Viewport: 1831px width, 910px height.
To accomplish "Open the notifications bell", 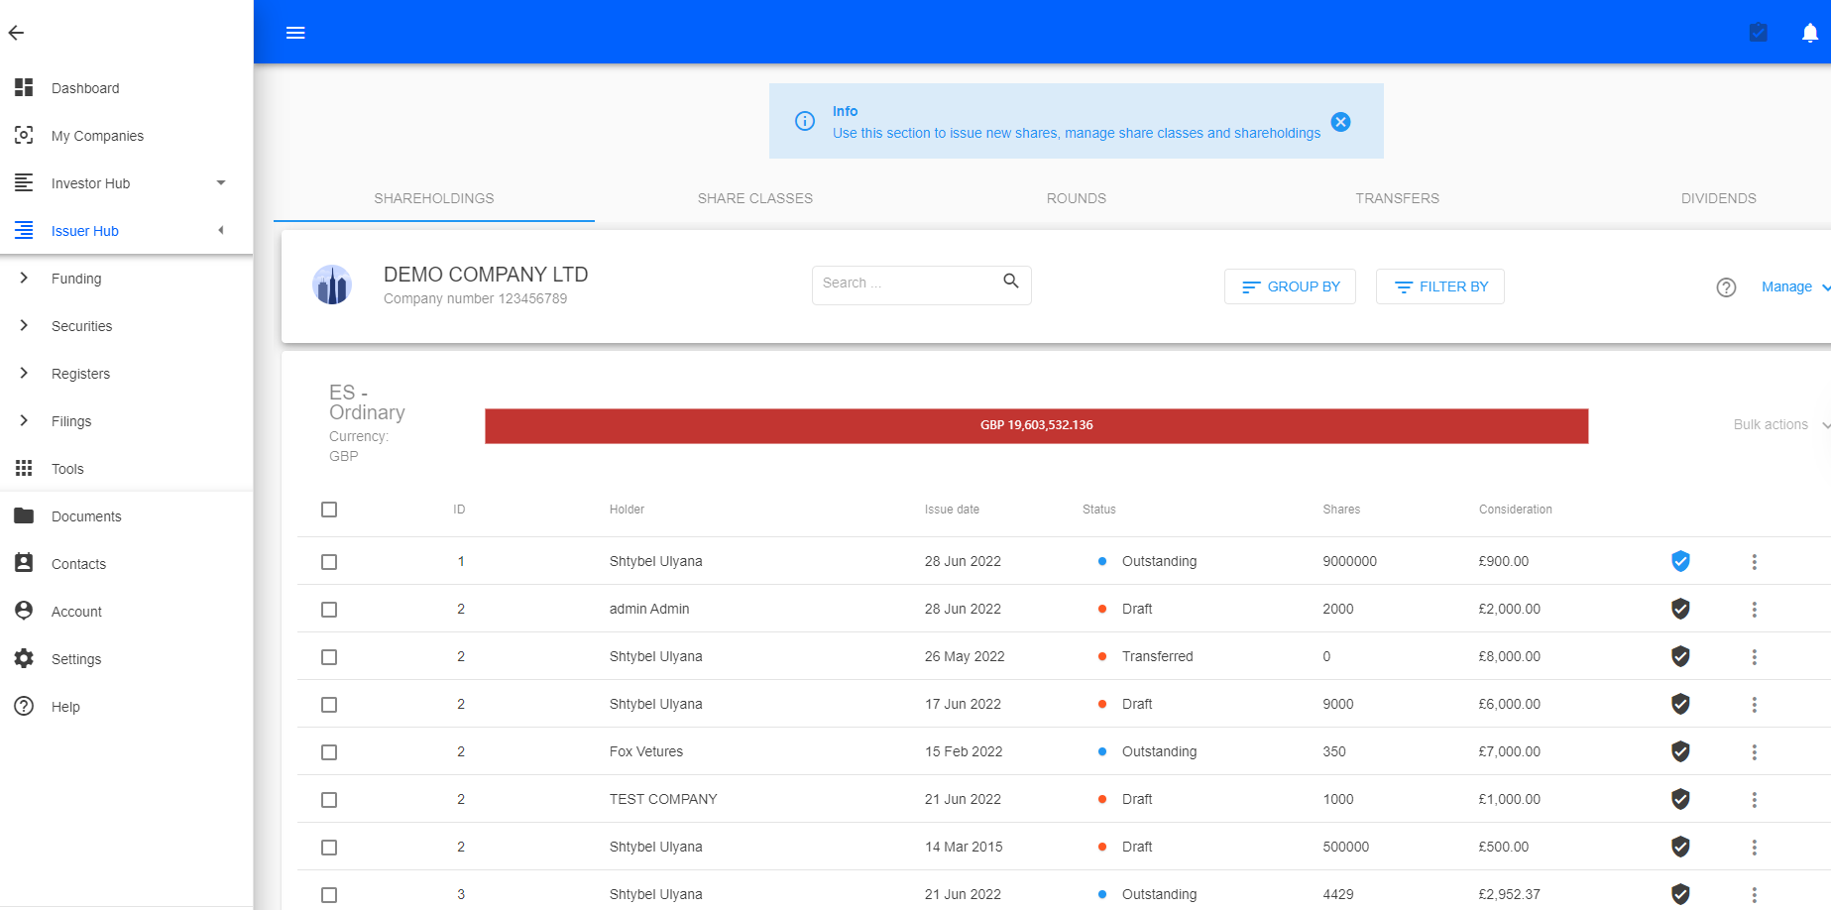I will pyautogui.click(x=1809, y=33).
